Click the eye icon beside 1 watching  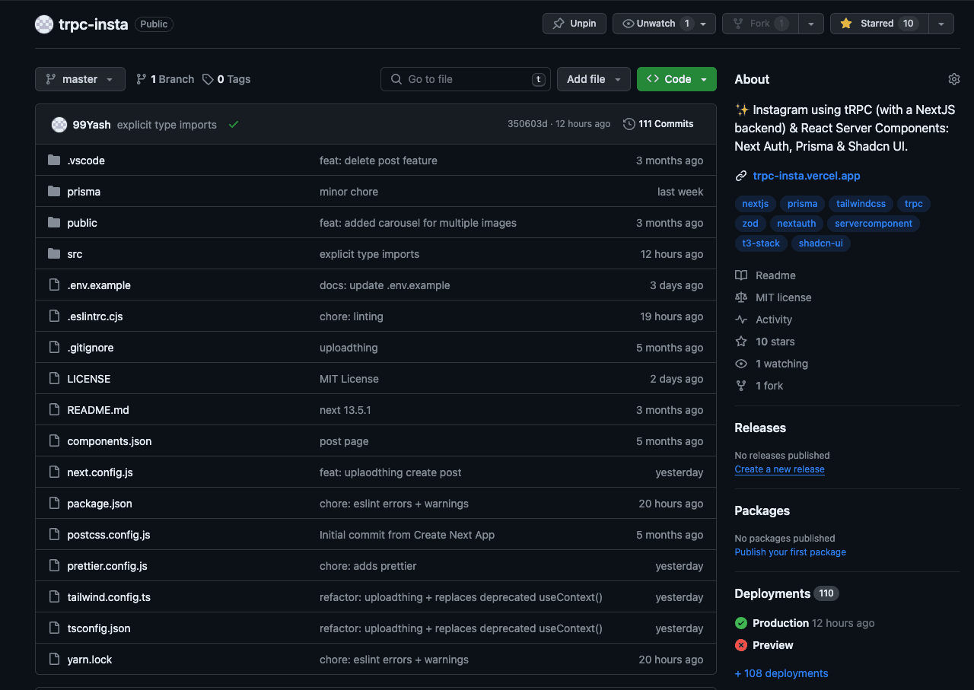[741, 364]
